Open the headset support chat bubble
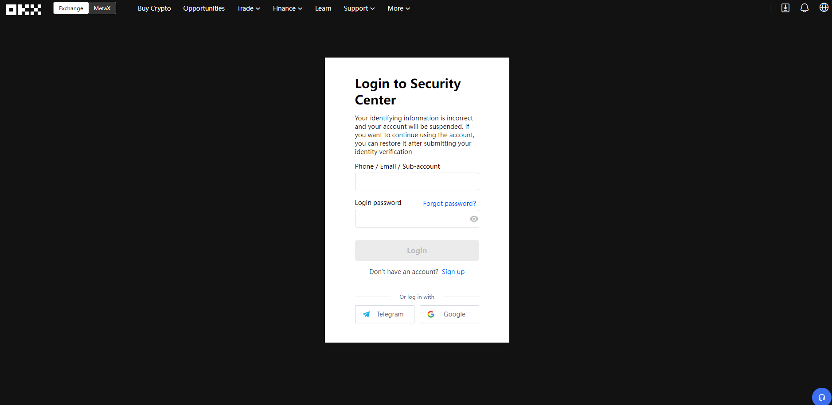 click(x=821, y=397)
